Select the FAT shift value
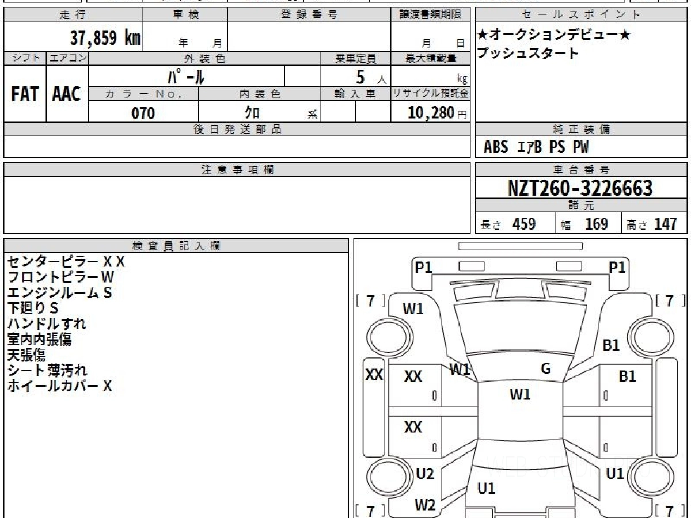The image size is (691, 518). coord(25,94)
